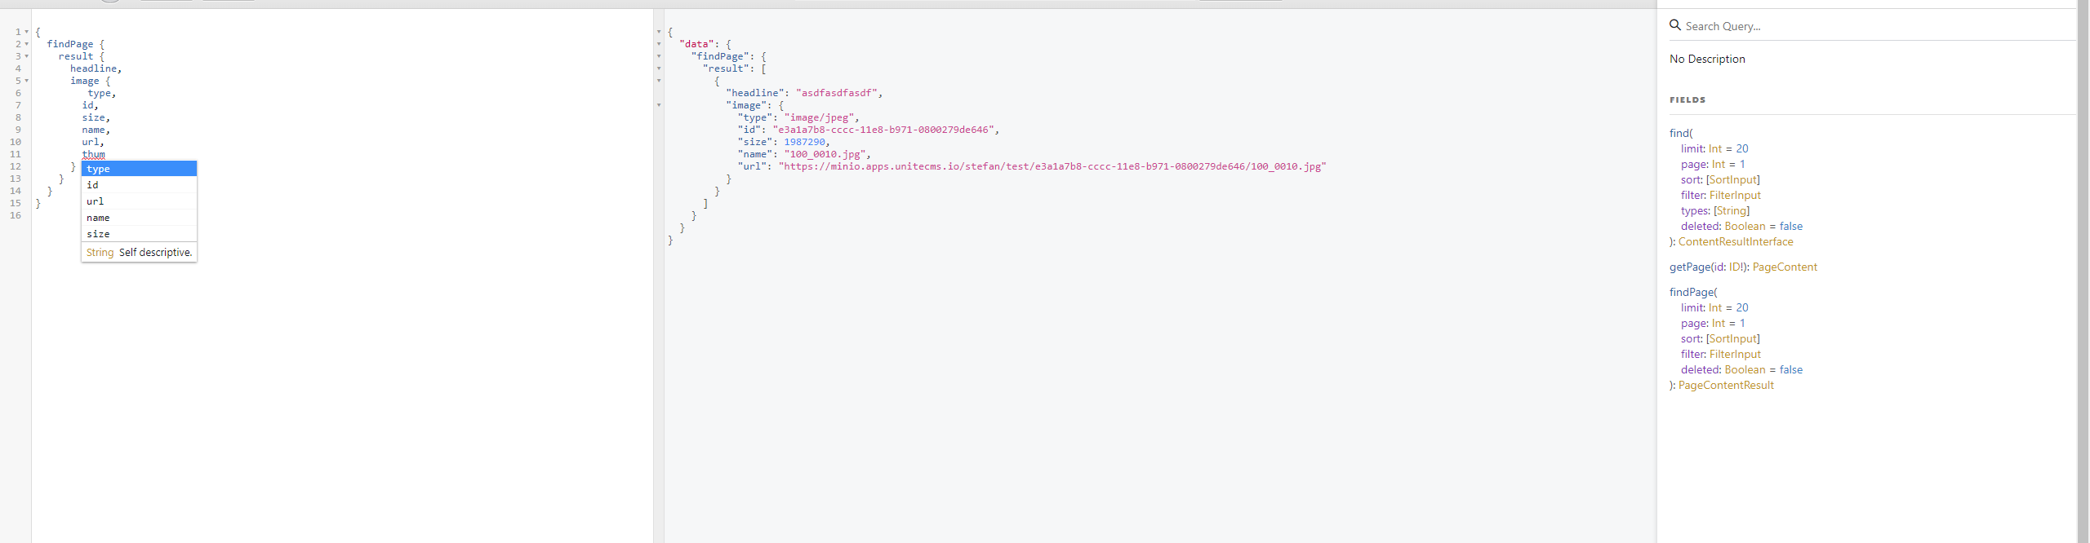Fold the image block on query line 5
This screenshot has width=2090, height=543.
tap(26, 81)
